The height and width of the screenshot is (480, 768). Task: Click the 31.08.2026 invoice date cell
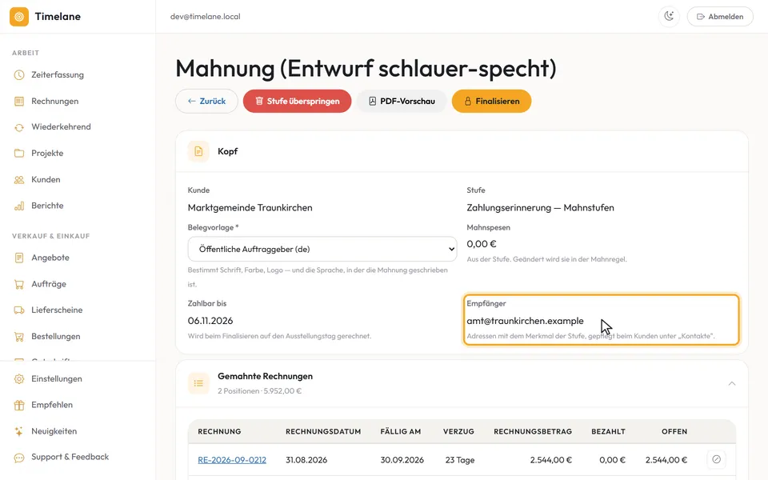pyautogui.click(x=306, y=460)
